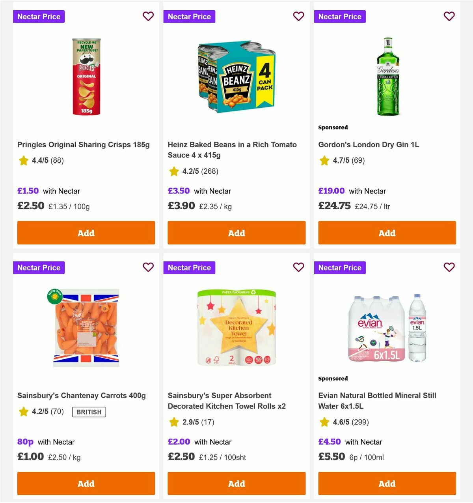The image size is (473, 503).
Task: Click the star rating icon for Pringles
Action: [x=23, y=161]
